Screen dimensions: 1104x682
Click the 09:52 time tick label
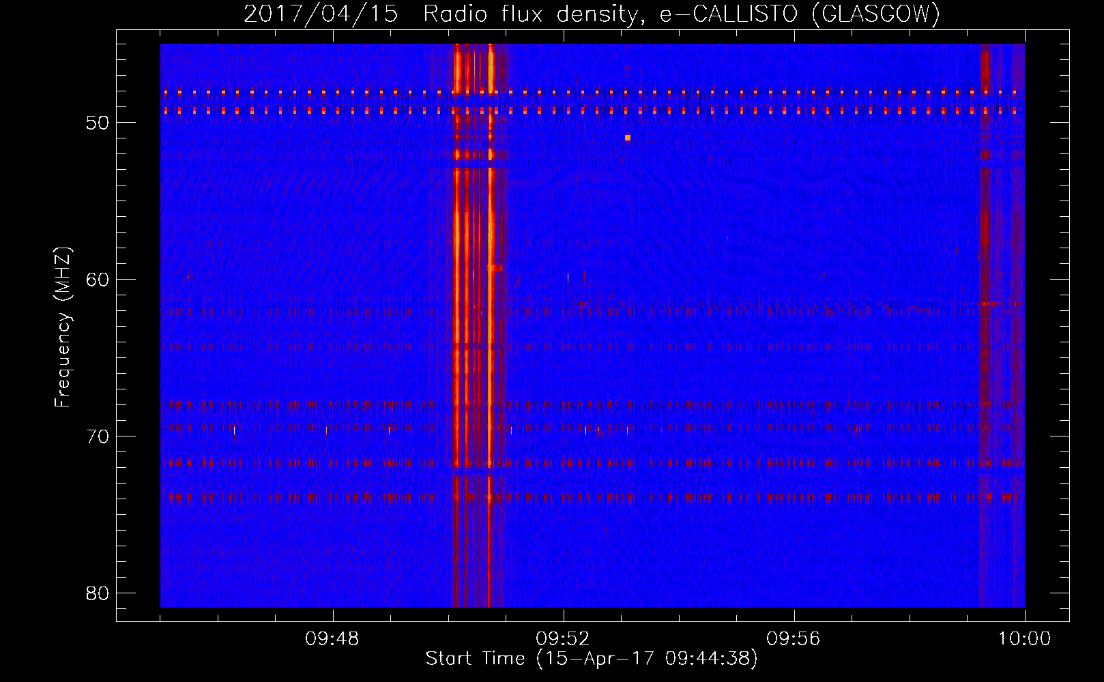pyautogui.click(x=564, y=639)
